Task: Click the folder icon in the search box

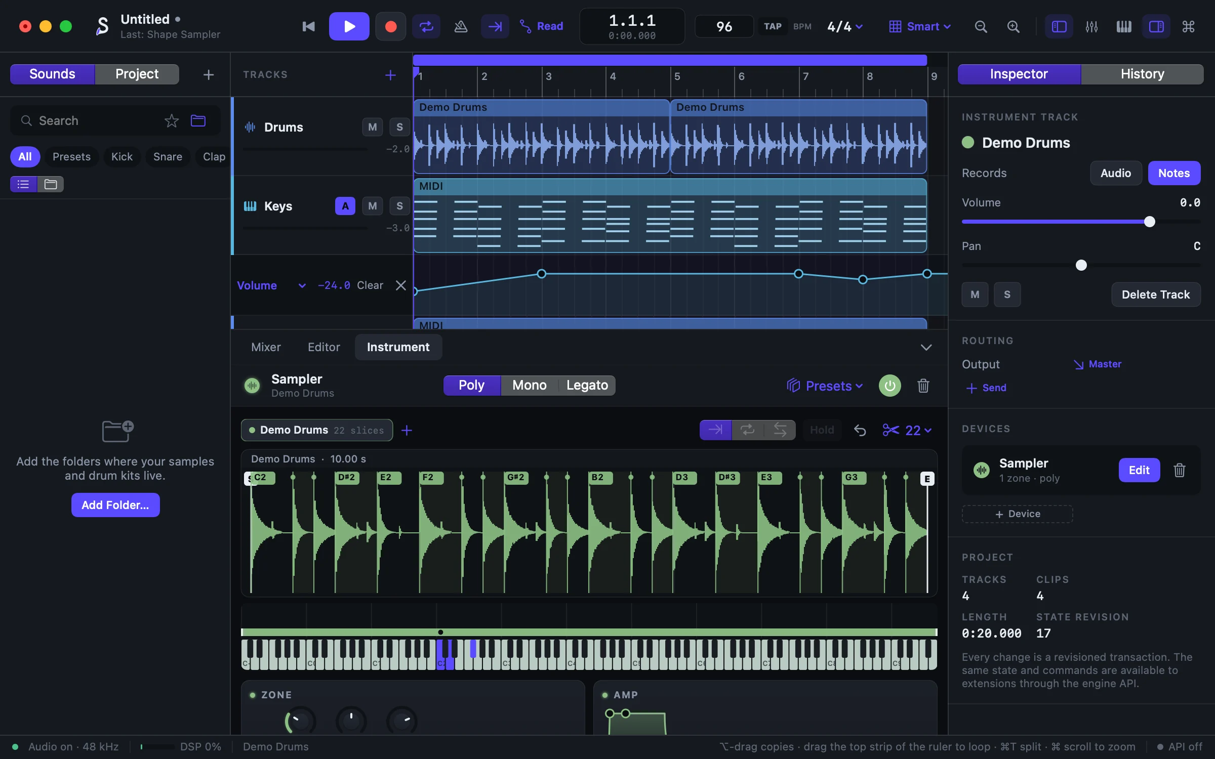Action: [198, 120]
